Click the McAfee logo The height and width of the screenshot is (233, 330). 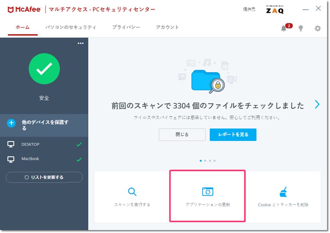(x=24, y=10)
